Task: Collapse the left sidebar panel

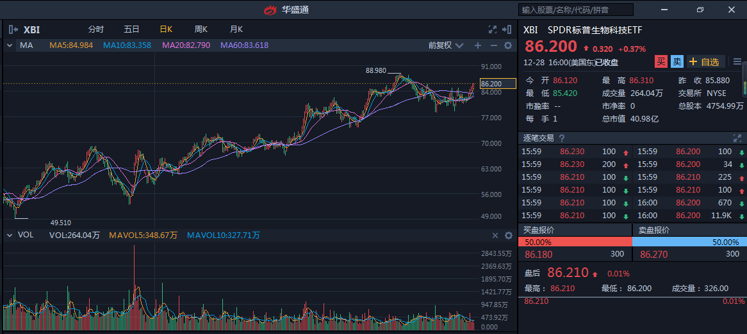Action: click(13, 29)
